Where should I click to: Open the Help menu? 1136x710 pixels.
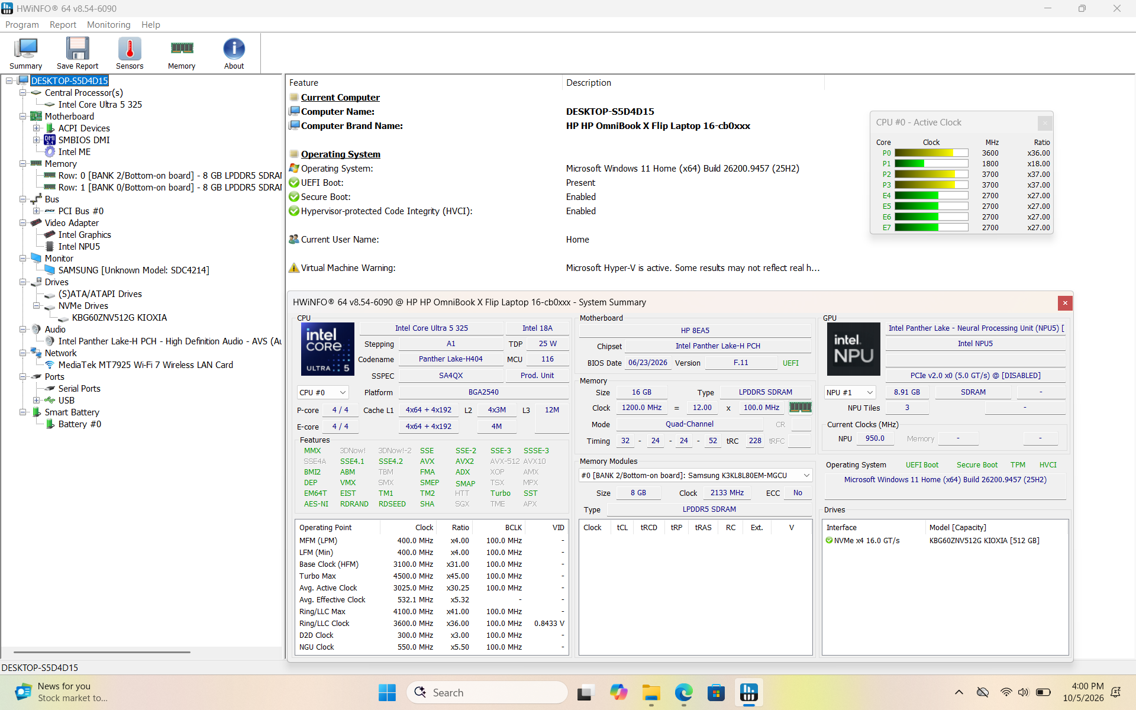[x=151, y=24]
